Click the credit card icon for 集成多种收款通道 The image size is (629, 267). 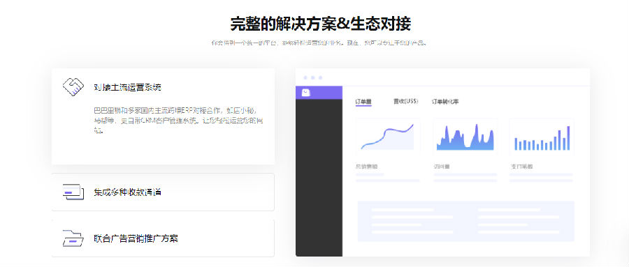tap(73, 192)
